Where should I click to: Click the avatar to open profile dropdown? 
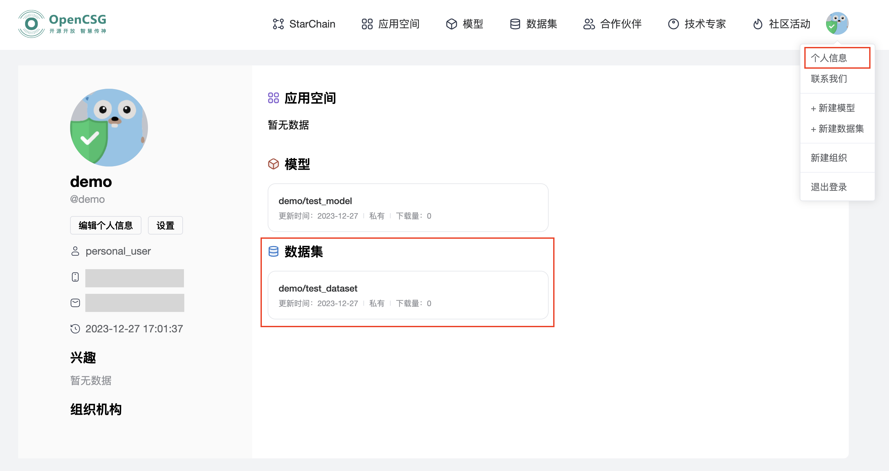coord(838,23)
